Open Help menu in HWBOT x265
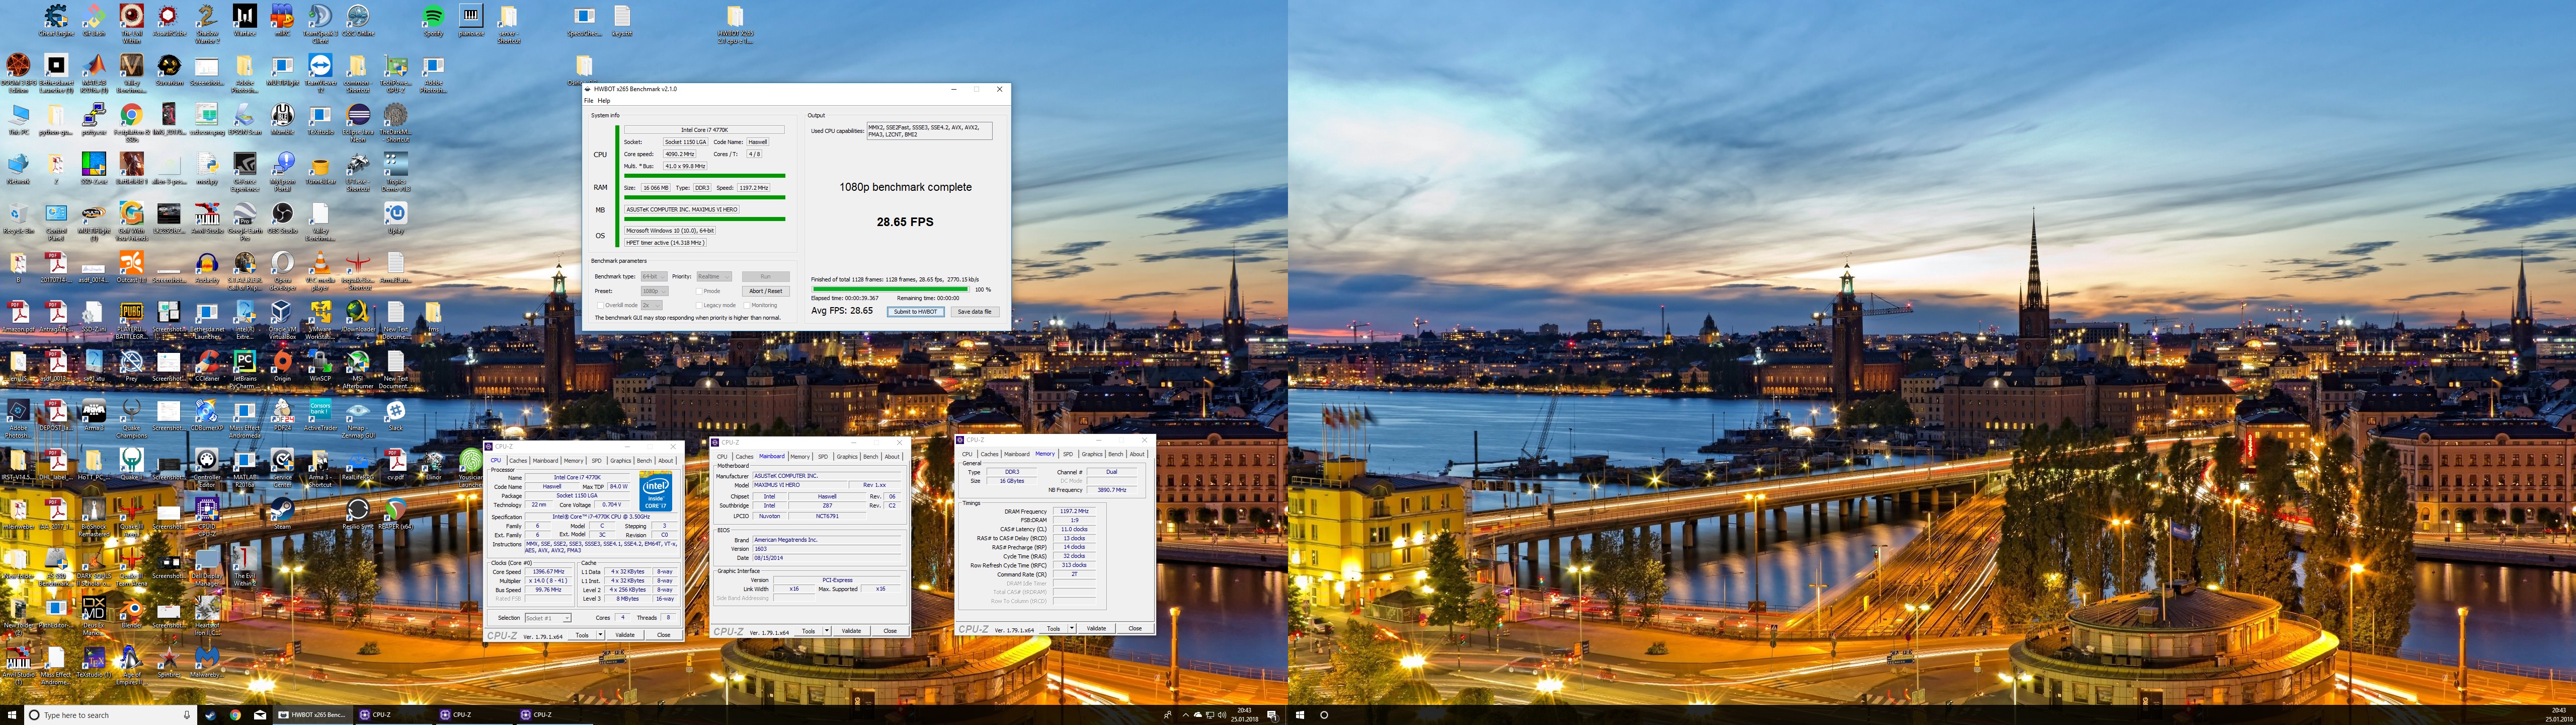Screen dimensions: 2576x725 (x=604, y=101)
